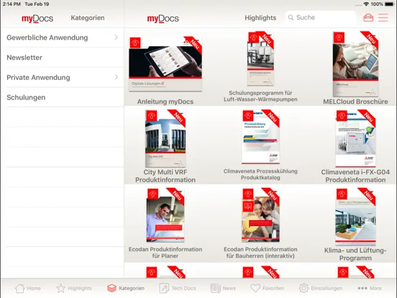Open the hamburger menu icon
The image size is (397, 298).
tap(383, 18)
